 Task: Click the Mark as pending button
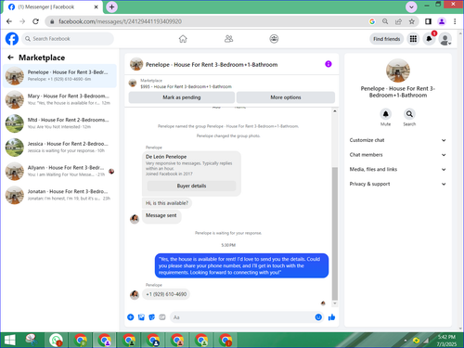[182, 97]
